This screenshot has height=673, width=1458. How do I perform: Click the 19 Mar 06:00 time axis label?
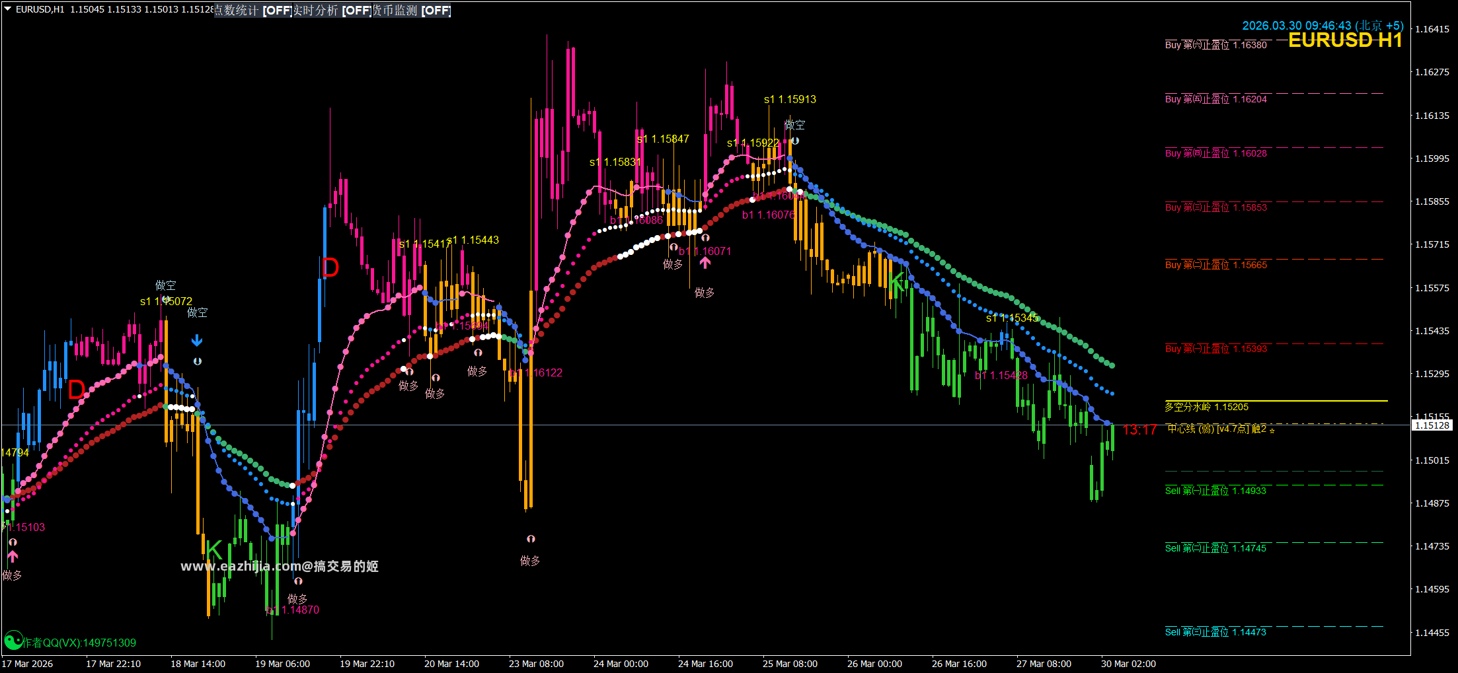pos(282,664)
